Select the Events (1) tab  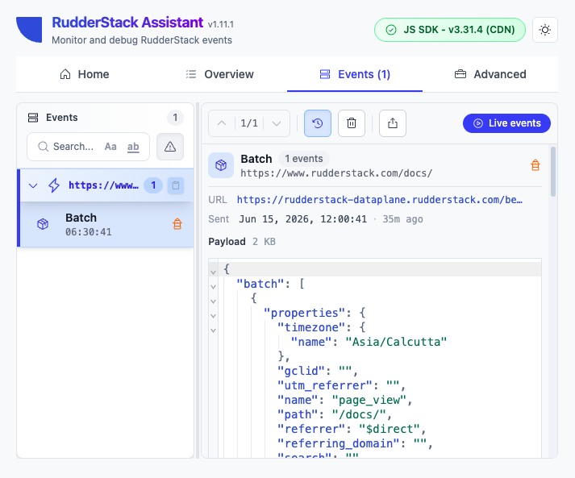pos(355,74)
